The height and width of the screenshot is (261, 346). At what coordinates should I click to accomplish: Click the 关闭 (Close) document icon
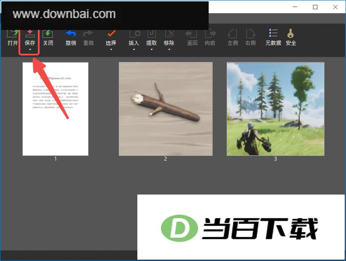[48, 34]
